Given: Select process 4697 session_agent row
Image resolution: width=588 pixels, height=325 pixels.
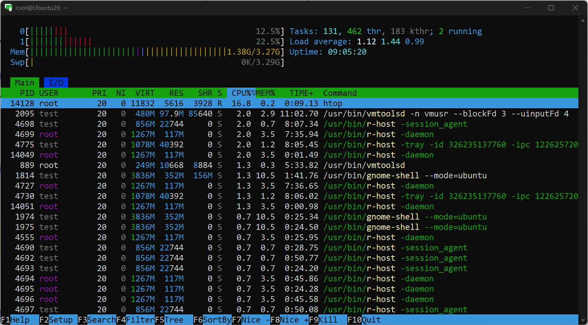Looking at the screenshot, I should [x=289, y=310].
